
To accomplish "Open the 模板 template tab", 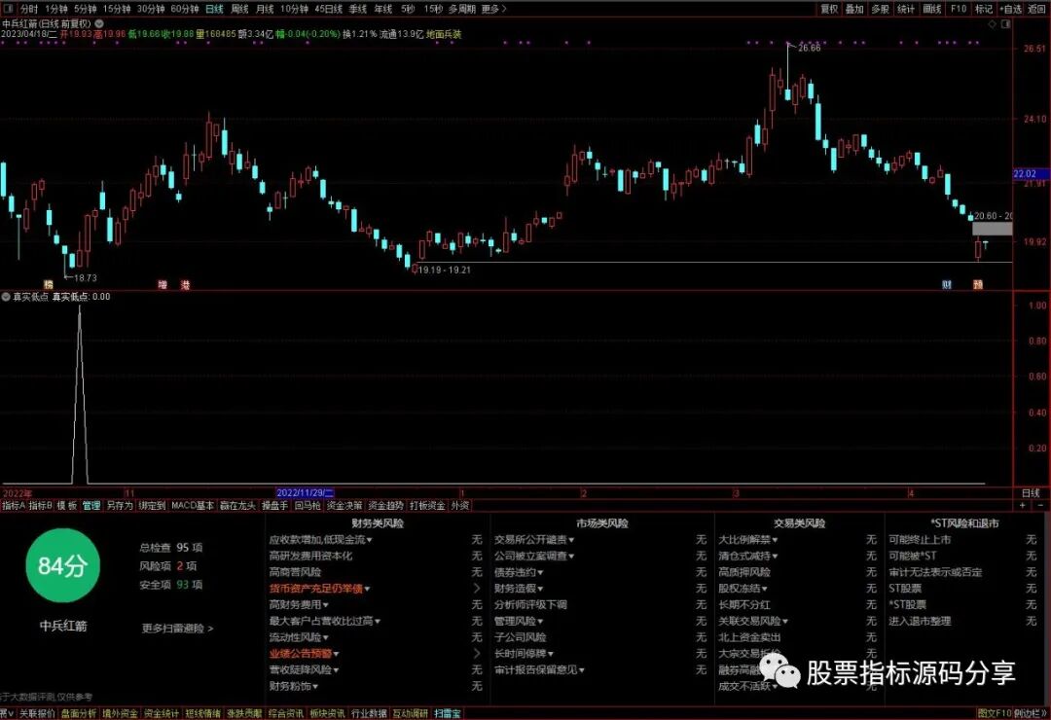I will pos(67,506).
